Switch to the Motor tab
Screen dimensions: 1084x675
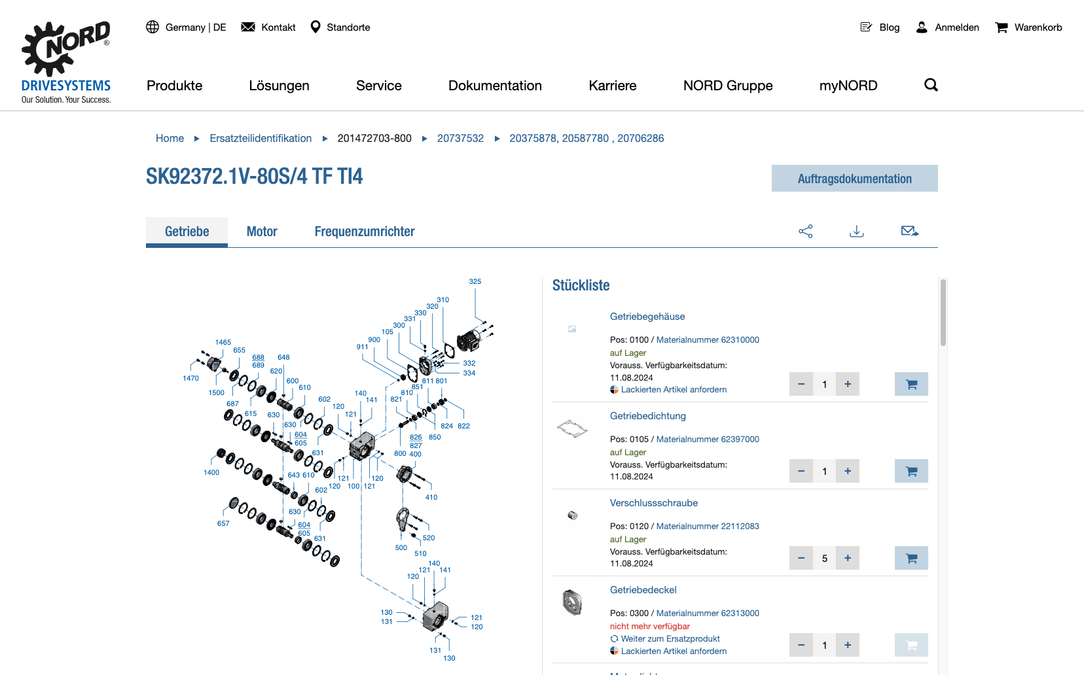coord(262,232)
